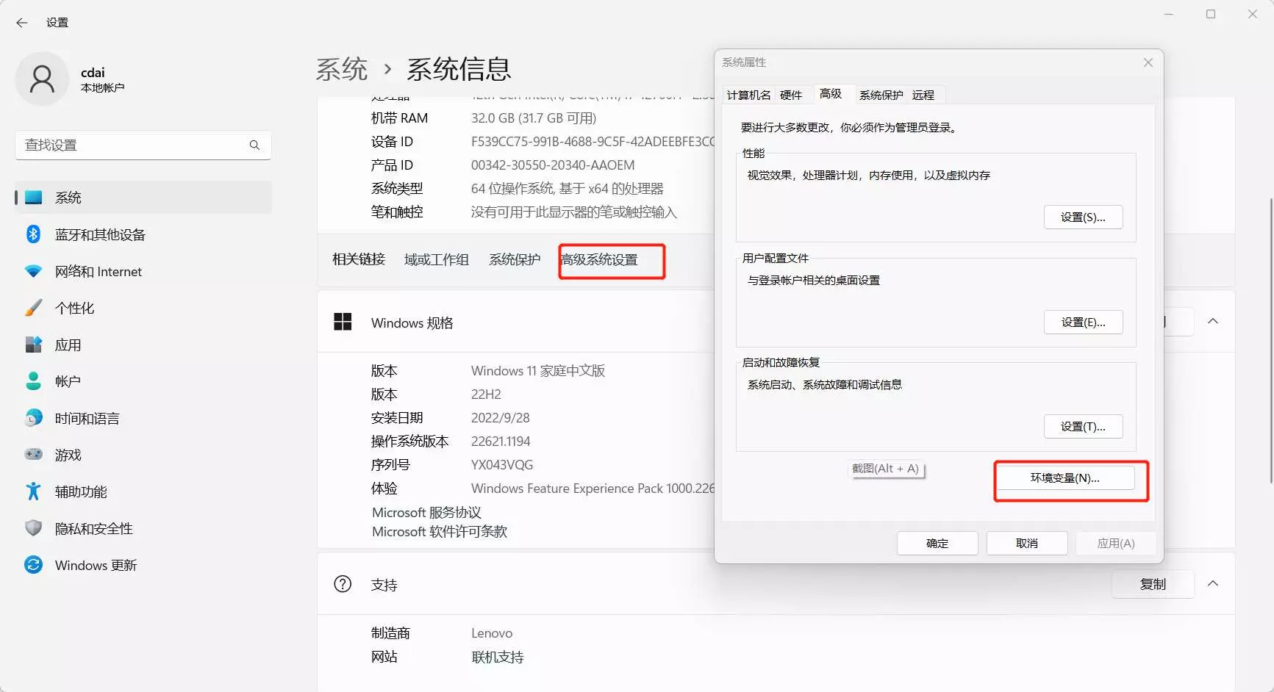Click the Settings page vertical scrollbar

(1271, 340)
